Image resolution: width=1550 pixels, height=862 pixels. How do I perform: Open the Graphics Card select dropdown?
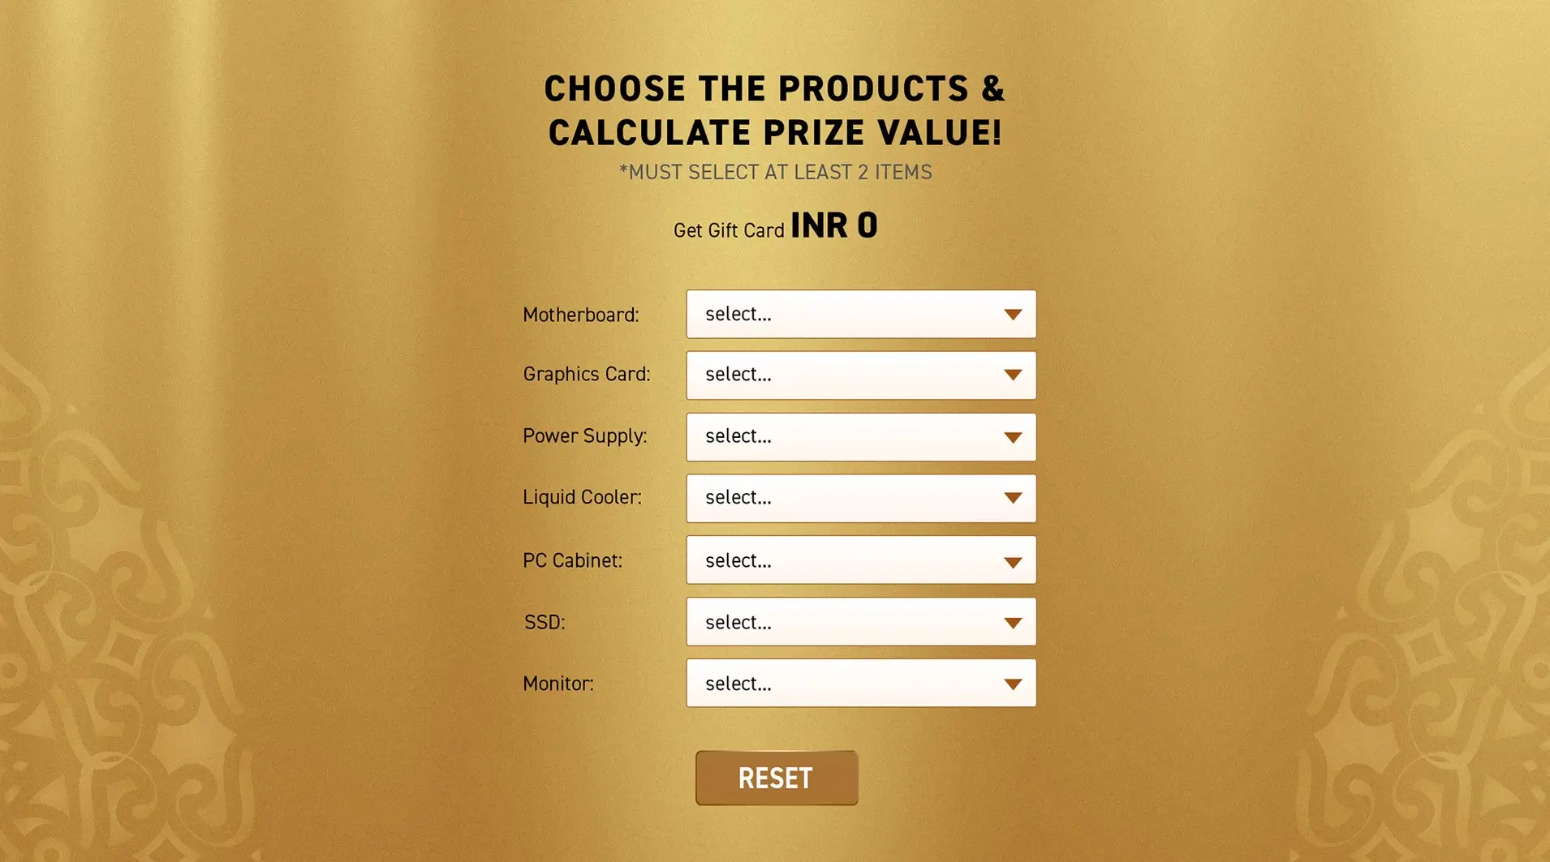[x=860, y=375]
